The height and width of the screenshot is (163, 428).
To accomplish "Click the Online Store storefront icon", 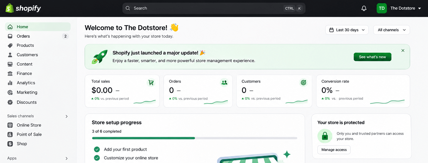I will coord(10,125).
